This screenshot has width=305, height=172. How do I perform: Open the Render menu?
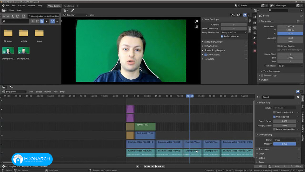pos(22,6)
